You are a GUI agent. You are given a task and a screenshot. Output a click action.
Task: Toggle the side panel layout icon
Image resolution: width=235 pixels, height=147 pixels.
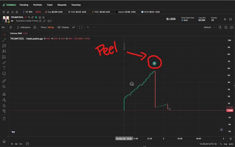coord(231,19)
